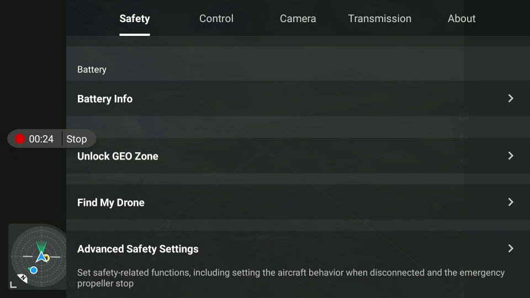Switch to the Control tab

[216, 19]
